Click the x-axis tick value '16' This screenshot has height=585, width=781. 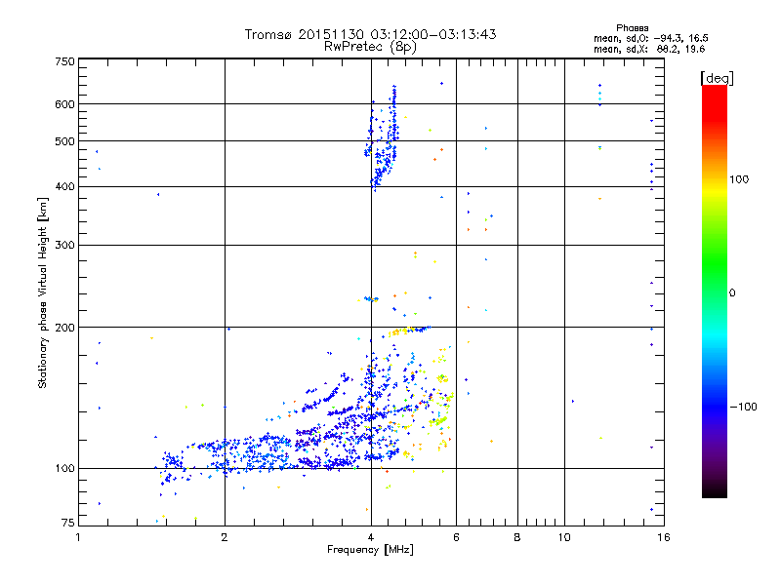pyautogui.click(x=664, y=537)
